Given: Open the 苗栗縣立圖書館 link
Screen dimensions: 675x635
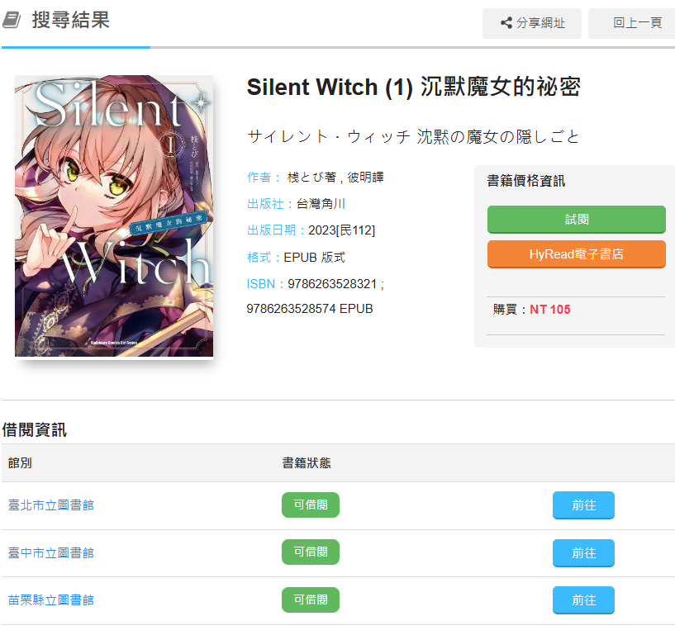Looking at the screenshot, I should 51,600.
